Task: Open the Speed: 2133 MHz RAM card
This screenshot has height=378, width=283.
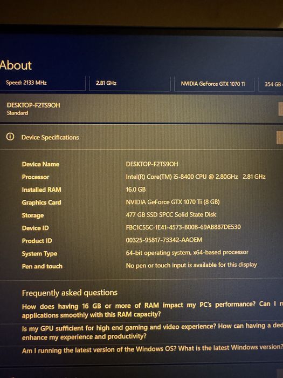Action: pyautogui.click(x=43, y=83)
